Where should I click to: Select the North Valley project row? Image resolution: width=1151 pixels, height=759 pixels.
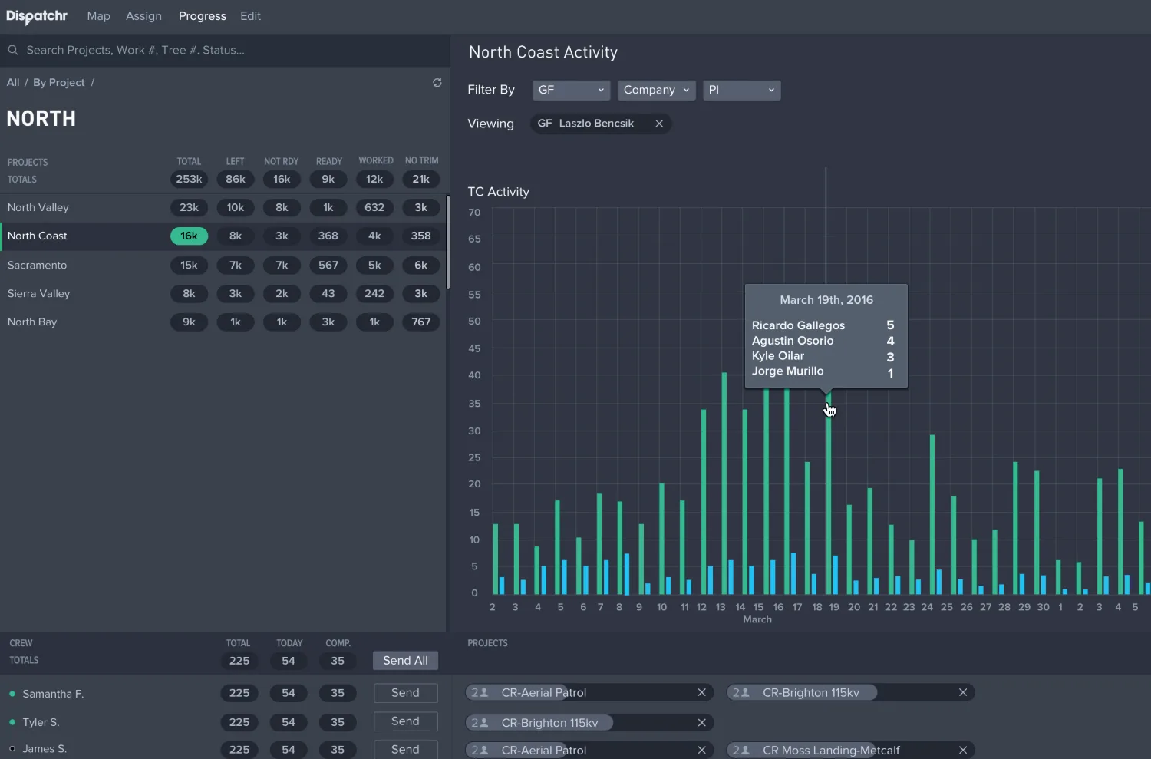[223, 208]
